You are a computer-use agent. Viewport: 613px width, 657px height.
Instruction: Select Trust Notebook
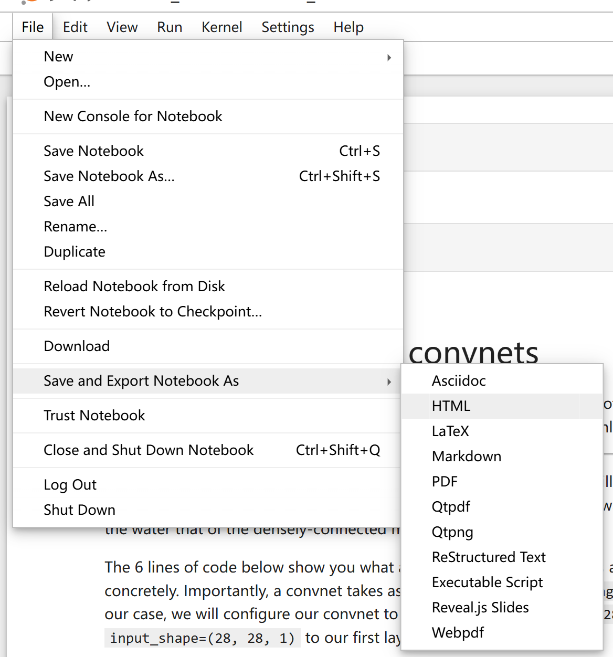94,415
